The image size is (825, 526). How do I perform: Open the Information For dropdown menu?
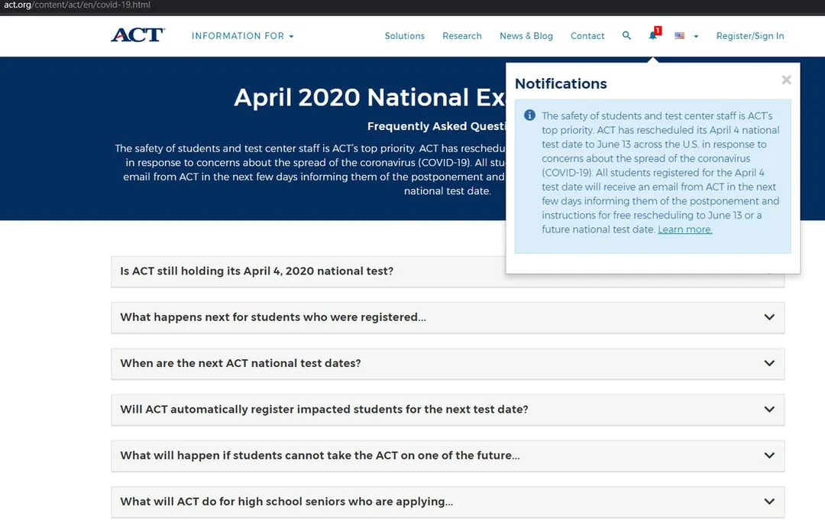(243, 36)
